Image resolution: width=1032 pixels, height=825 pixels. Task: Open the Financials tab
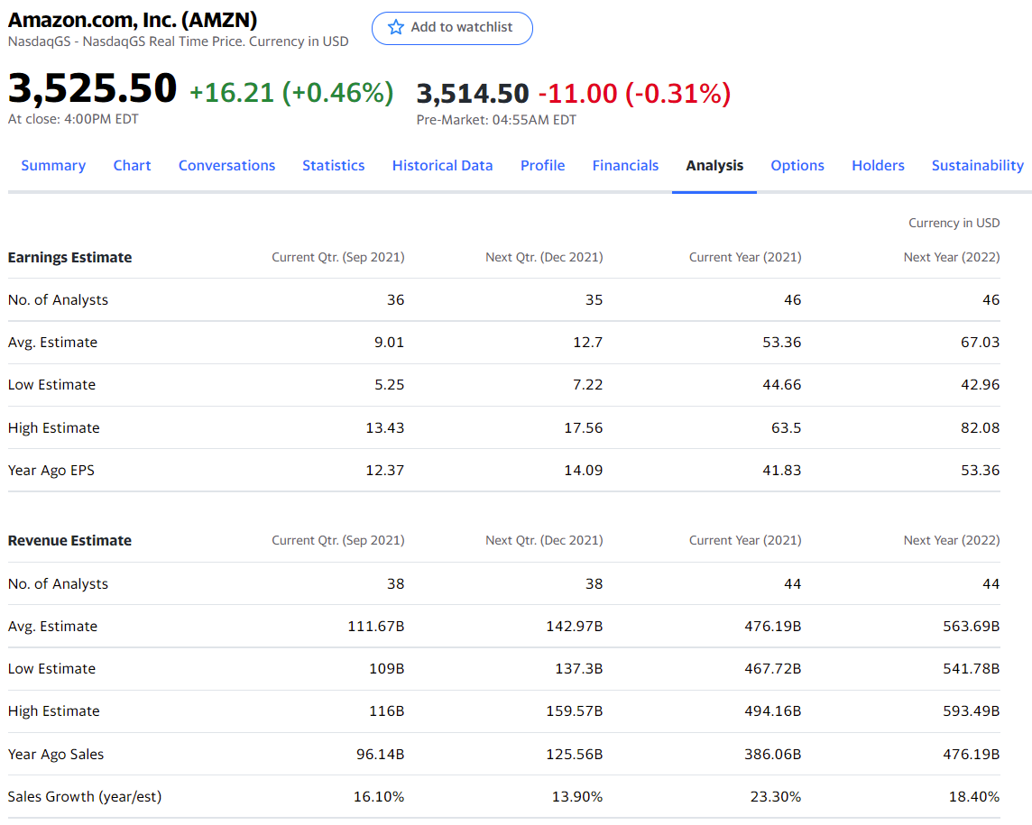point(625,165)
